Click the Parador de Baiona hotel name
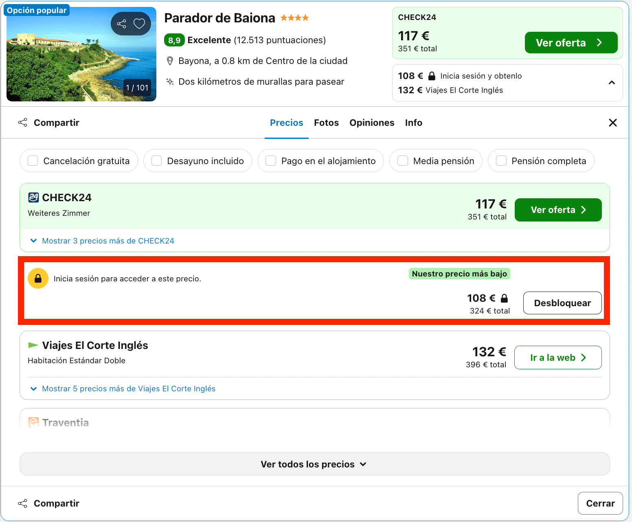The width and height of the screenshot is (632, 522). (x=219, y=18)
